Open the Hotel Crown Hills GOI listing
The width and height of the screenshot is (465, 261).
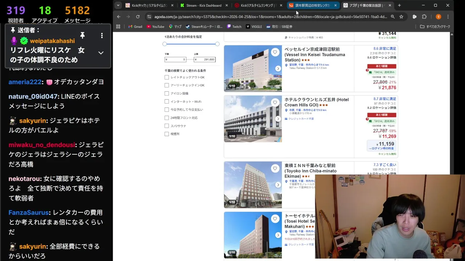pyautogui.click(x=316, y=102)
